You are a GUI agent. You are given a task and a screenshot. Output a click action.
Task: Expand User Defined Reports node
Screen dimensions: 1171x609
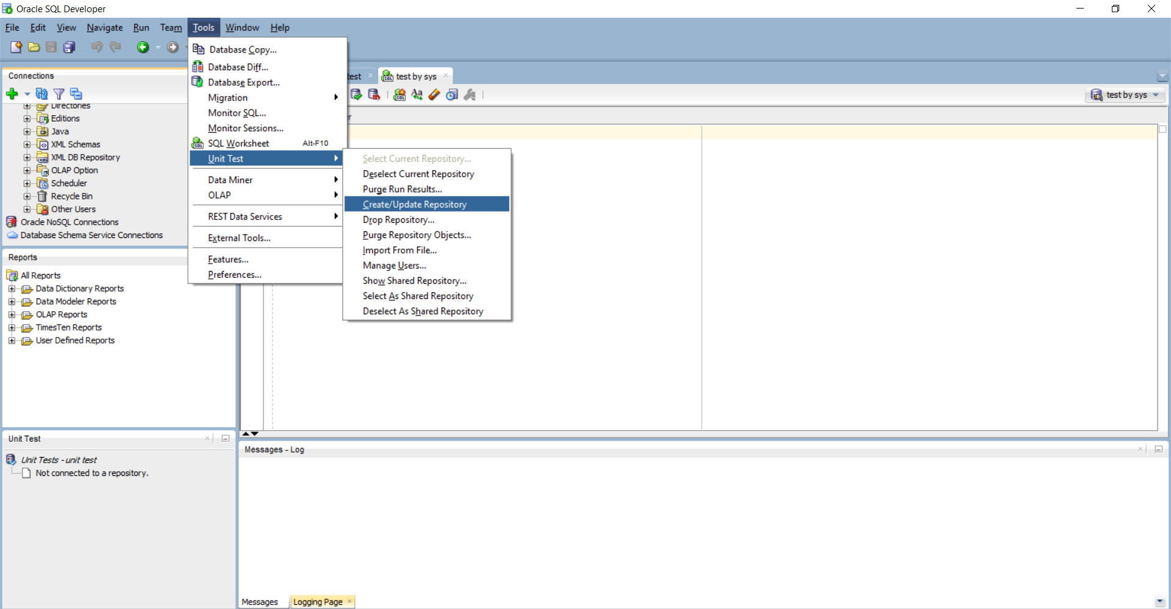coord(12,341)
